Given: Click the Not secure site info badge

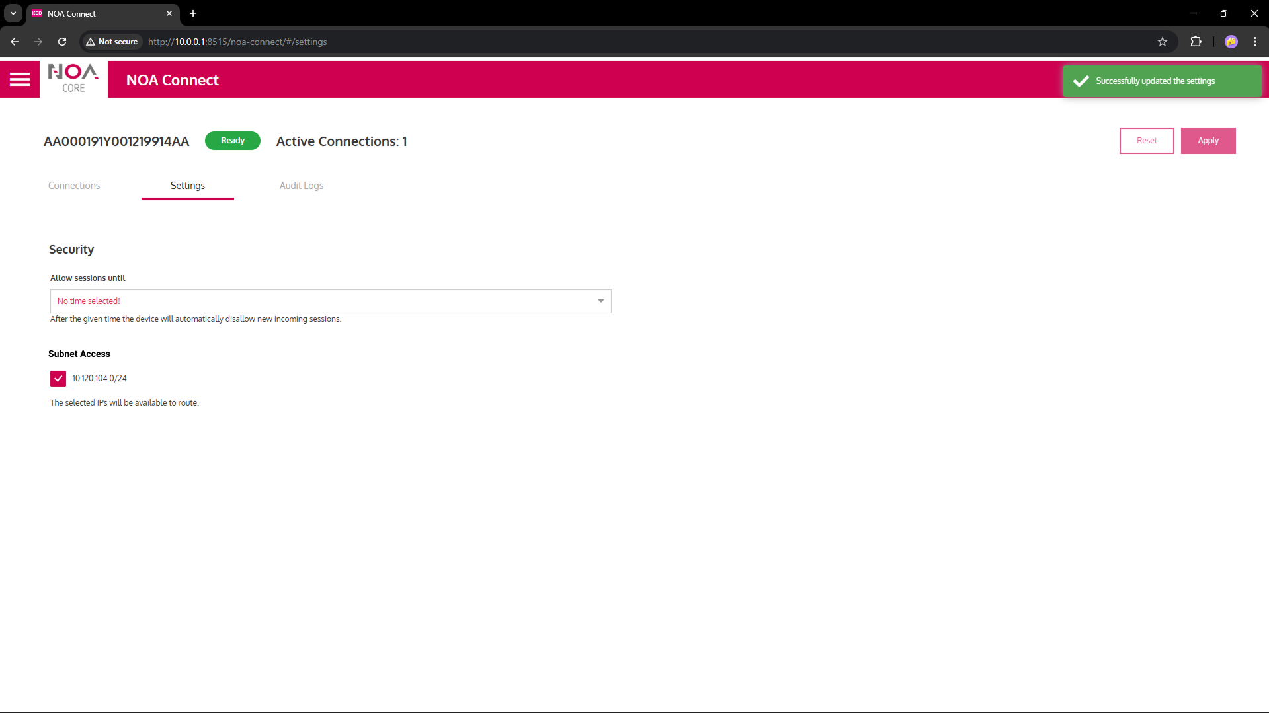Looking at the screenshot, I should pyautogui.click(x=112, y=42).
